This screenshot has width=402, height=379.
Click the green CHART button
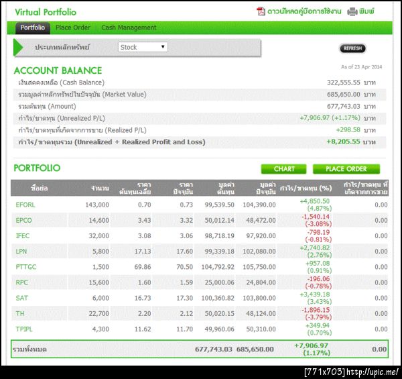(284, 169)
